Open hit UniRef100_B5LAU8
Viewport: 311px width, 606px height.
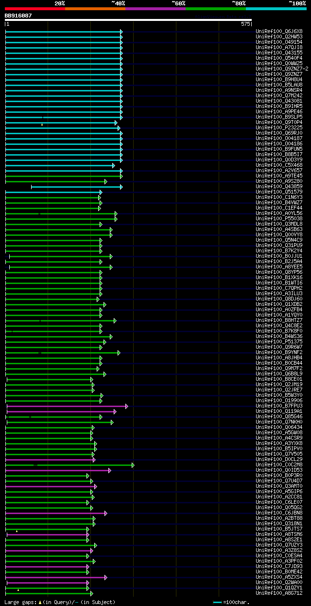(x=279, y=85)
